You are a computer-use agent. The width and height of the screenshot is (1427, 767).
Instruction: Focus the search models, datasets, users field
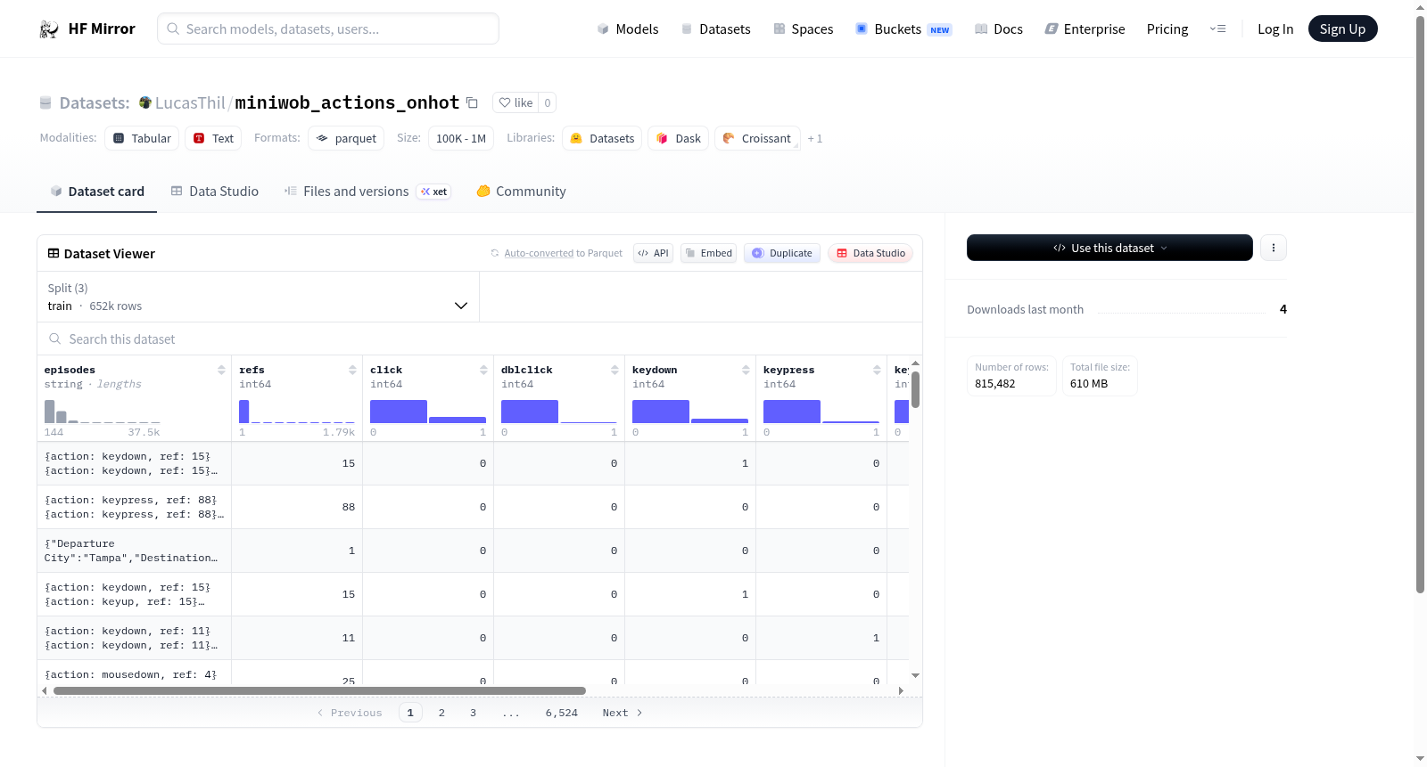328,29
